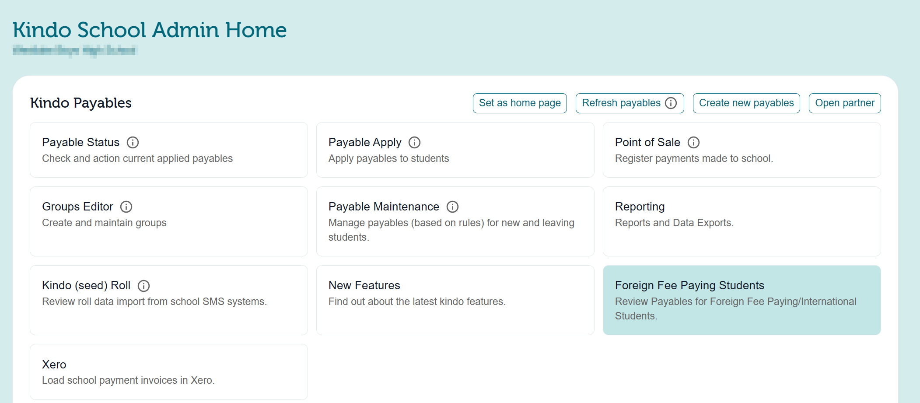This screenshot has height=403, width=920.
Task: Open the Payable Apply card
Action: tap(455, 150)
